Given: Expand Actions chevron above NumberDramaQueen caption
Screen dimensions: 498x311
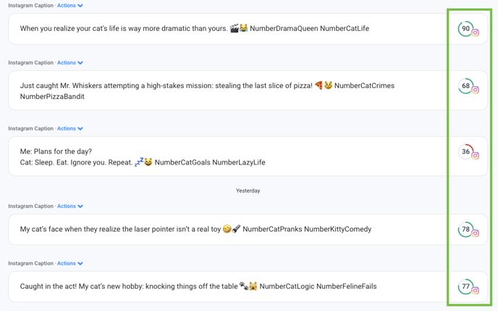Looking at the screenshot, I should (x=80, y=6).
